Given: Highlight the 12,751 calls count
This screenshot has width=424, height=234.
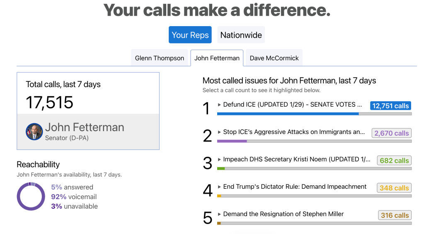Looking at the screenshot, I should click(x=390, y=106).
